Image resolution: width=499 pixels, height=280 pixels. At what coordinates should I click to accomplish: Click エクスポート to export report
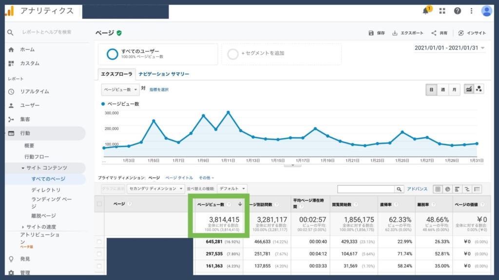[408, 33]
